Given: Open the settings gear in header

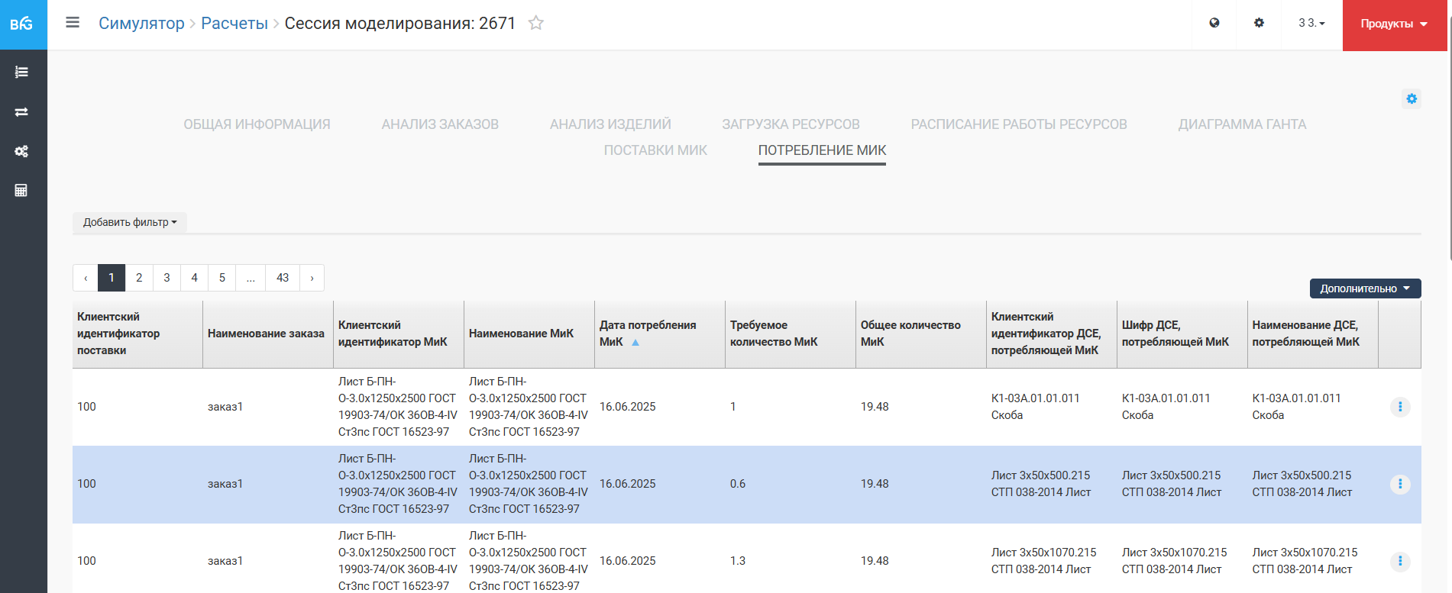Looking at the screenshot, I should 1259,23.
